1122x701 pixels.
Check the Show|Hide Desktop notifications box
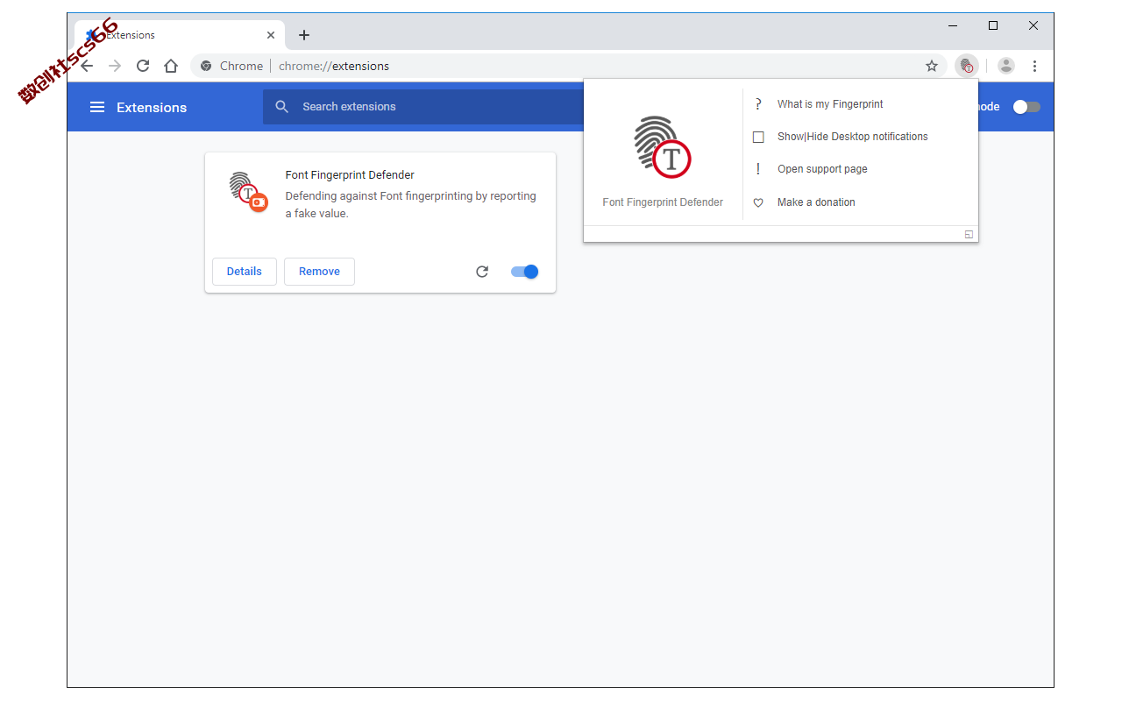[x=758, y=137]
